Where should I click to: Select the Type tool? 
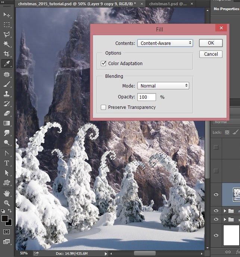(x=7, y=163)
